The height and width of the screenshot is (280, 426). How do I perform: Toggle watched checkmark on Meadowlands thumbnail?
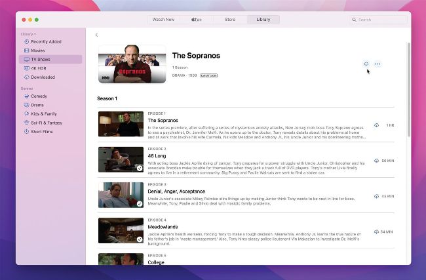(140, 239)
